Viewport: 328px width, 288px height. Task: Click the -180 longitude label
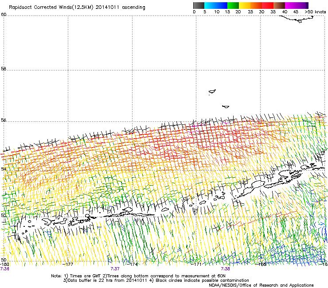coord(4,264)
